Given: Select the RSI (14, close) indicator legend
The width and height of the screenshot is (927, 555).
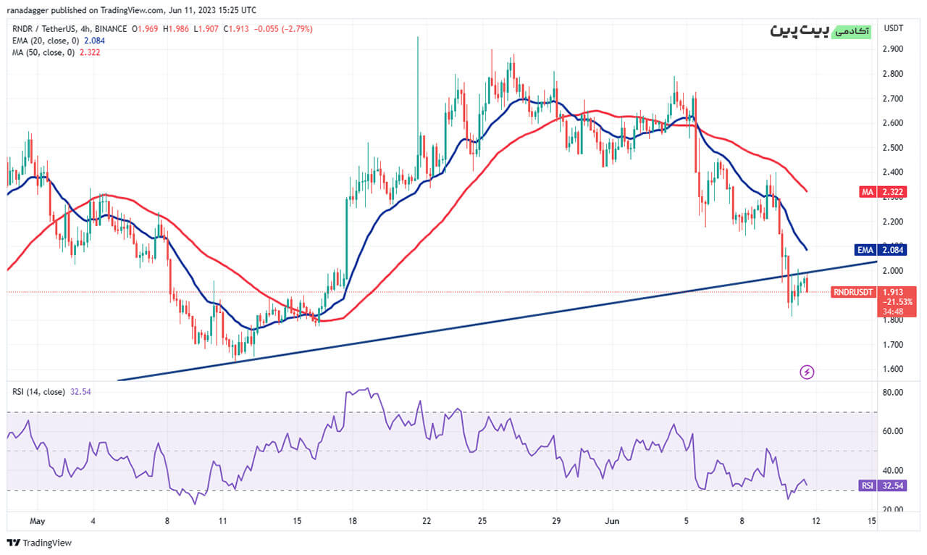Looking at the screenshot, I should (41, 391).
